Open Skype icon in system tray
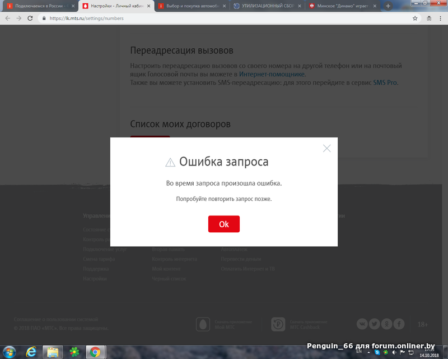Viewport: 448px width, 359px height. [377, 352]
